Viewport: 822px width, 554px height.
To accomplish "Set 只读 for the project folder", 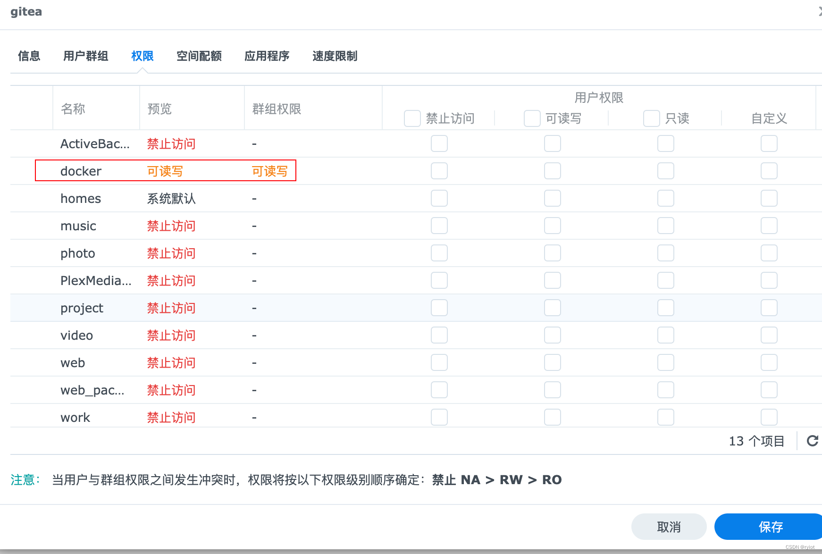I will click(666, 308).
